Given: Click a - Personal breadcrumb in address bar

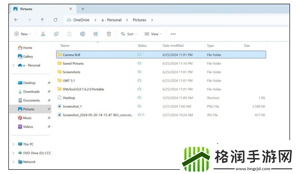Looking at the screenshot, I should 111,20.
